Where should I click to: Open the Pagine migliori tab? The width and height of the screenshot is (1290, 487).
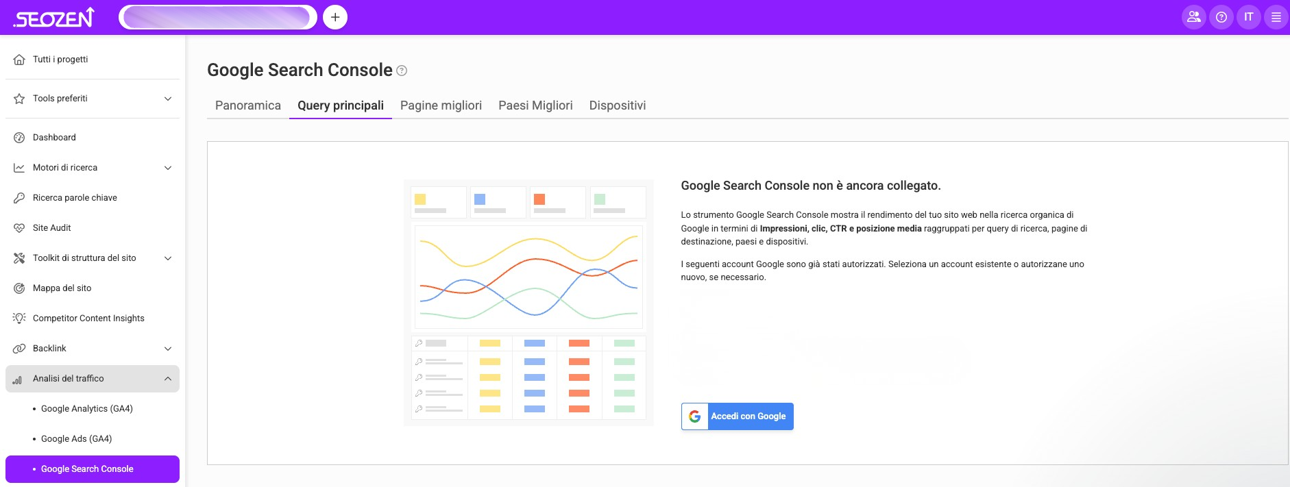pyautogui.click(x=441, y=105)
